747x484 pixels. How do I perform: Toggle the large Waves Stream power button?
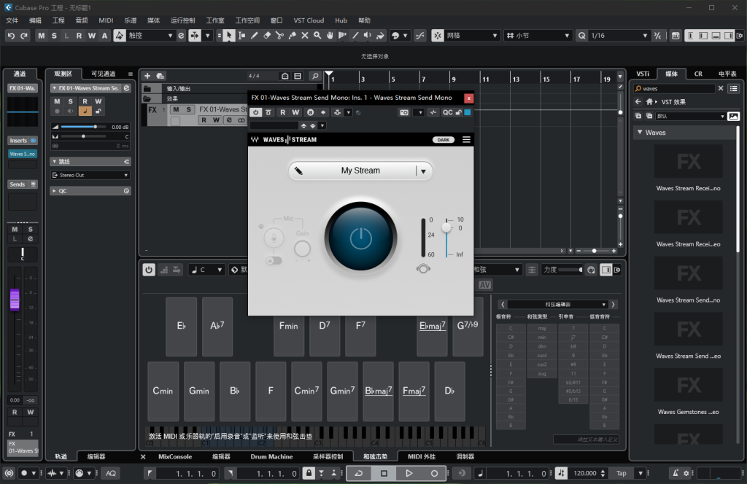click(360, 238)
